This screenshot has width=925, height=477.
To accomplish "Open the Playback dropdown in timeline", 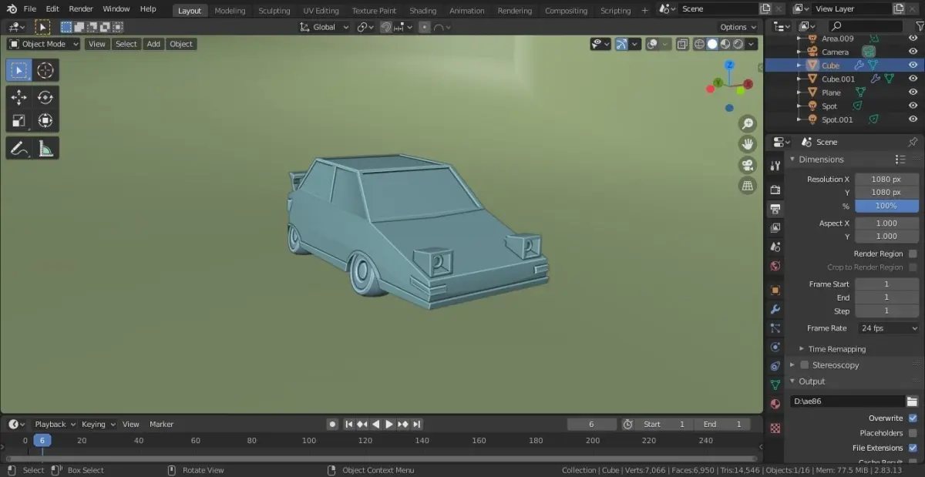I will click(x=55, y=424).
